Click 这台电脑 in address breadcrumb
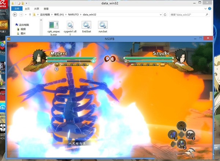 coord(45,15)
